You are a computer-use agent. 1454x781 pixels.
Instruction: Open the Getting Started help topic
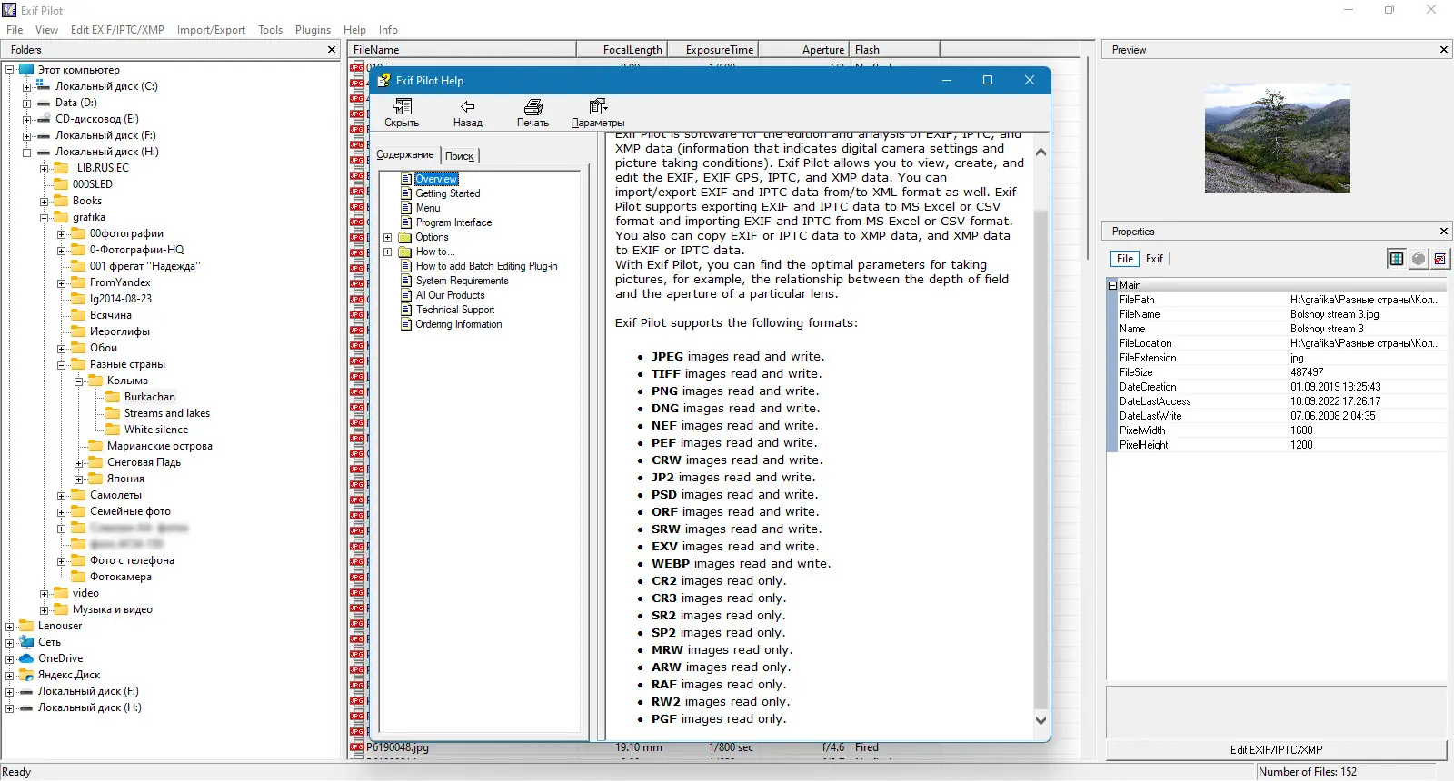448,193
